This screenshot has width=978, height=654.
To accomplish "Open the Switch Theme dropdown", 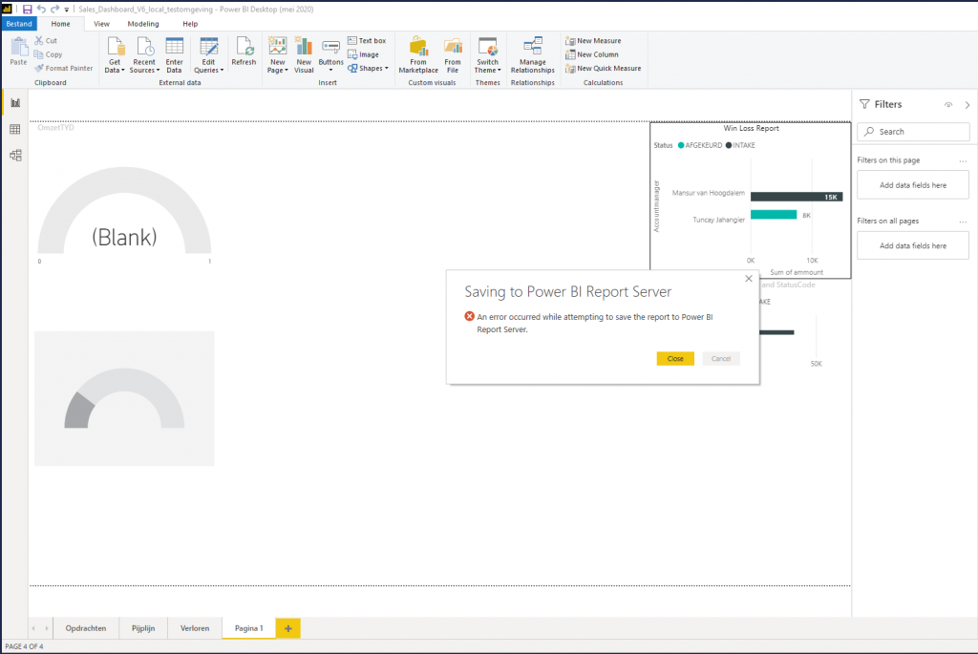I will coord(488,54).
